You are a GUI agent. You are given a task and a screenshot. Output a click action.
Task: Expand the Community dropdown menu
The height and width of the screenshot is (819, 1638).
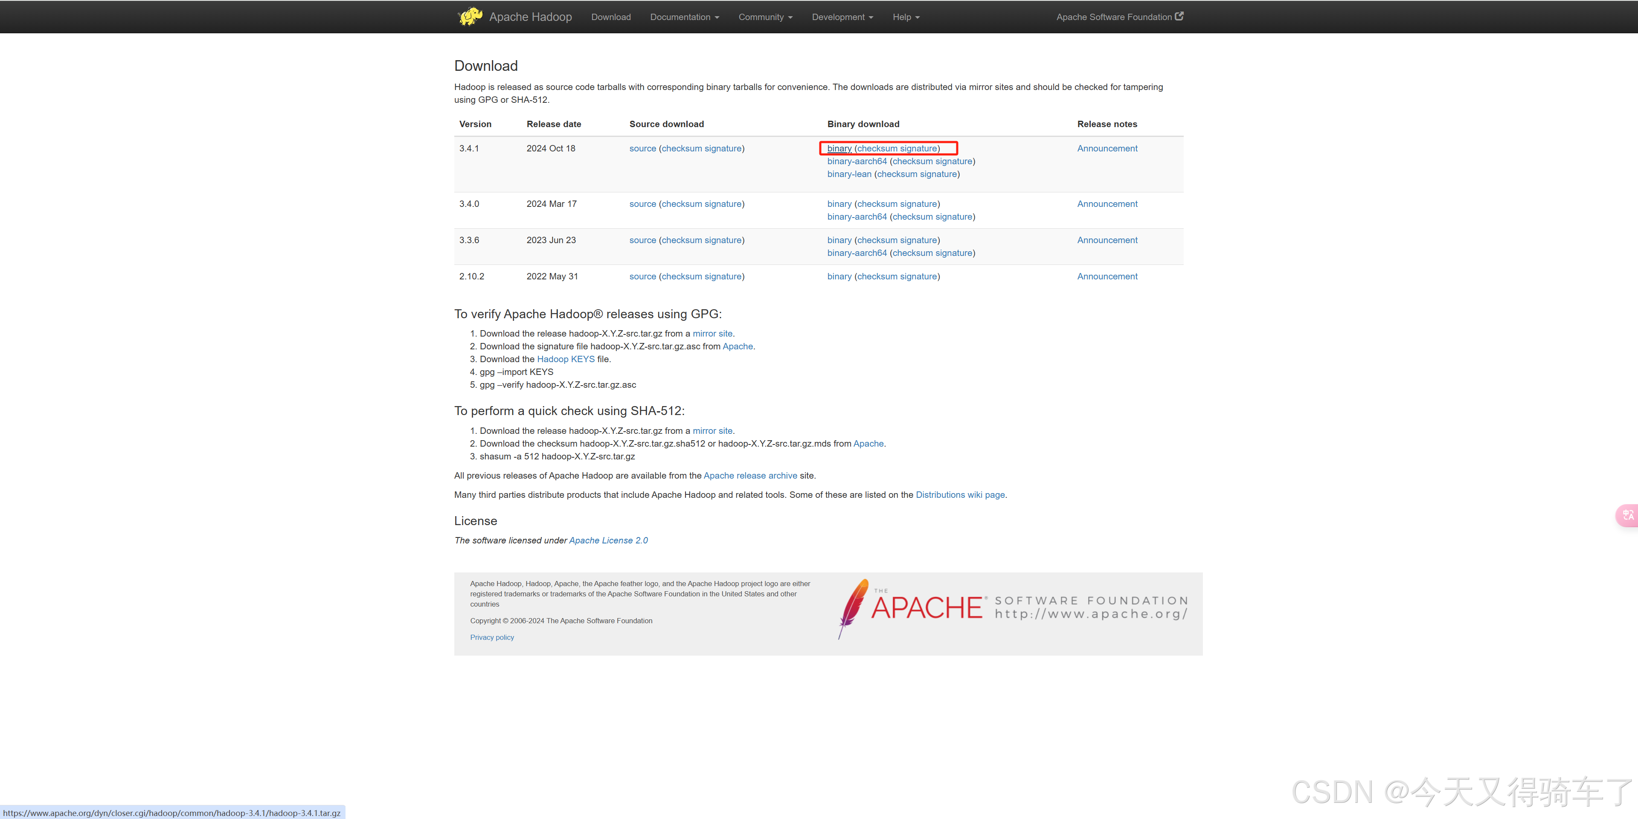765,17
